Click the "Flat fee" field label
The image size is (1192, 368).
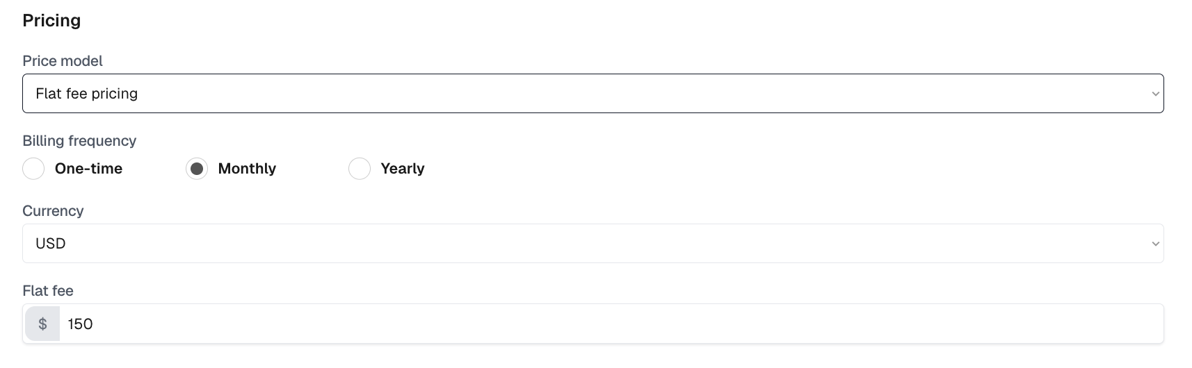[48, 291]
